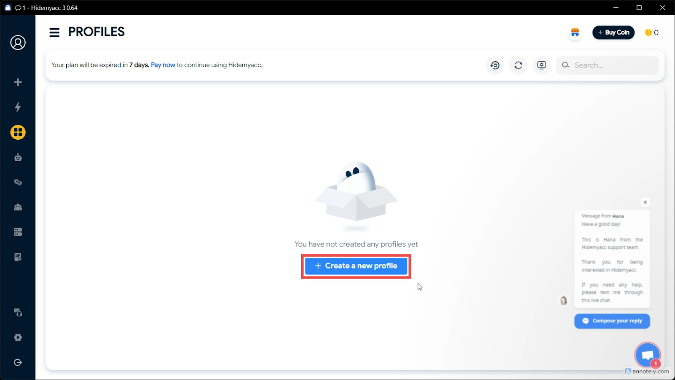
Task: Open the billing document icon
Action: click(18, 257)
